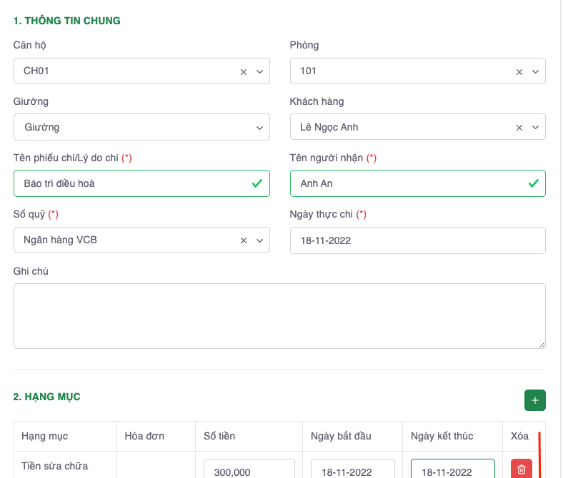
Task: Clear the Lê Ngọc Anh customer selection
Action: pyautogui.click(x=519, y=128)
